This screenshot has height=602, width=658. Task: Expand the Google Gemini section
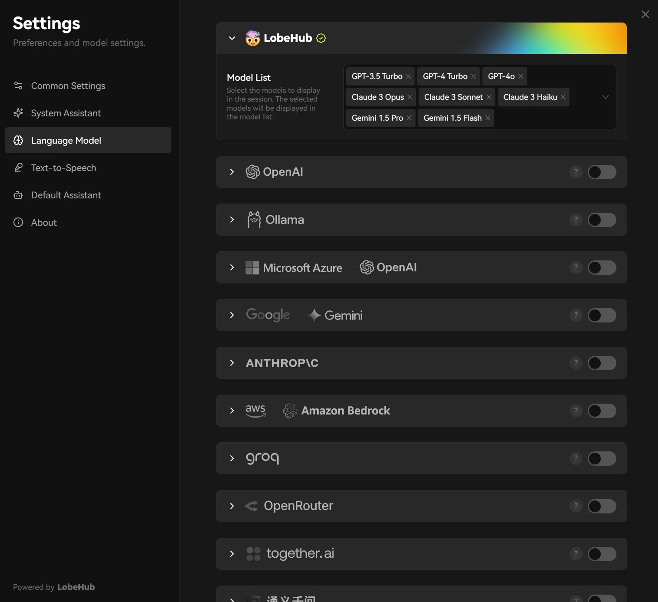[232, 315]
